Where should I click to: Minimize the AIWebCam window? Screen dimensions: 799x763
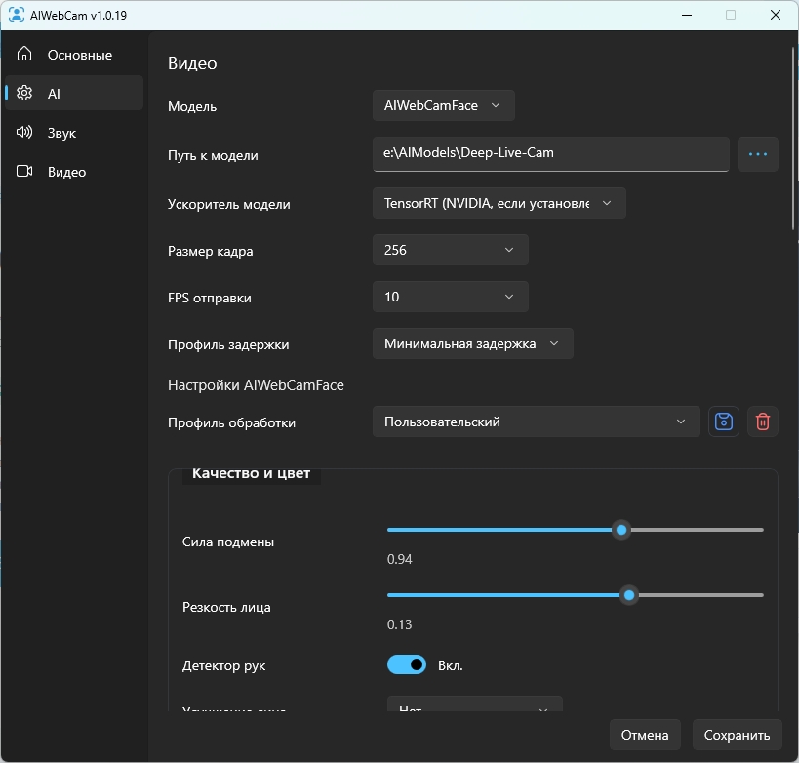pos(687,15)
